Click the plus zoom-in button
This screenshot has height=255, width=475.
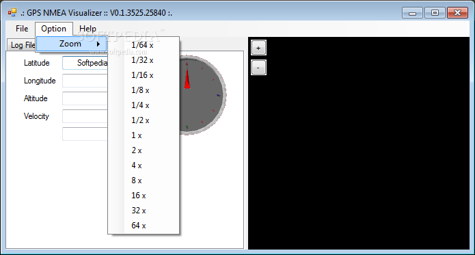[x=258, y=48]
